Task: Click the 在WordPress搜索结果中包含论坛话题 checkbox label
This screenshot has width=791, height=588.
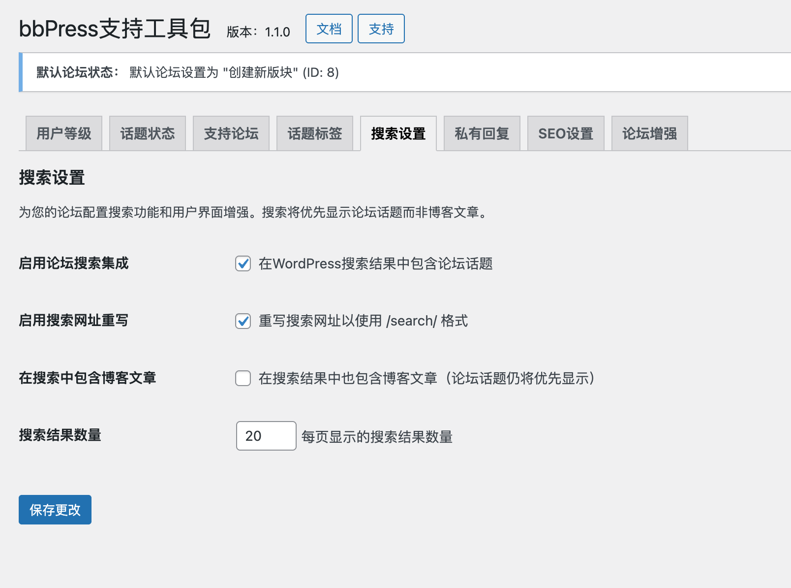Action: point(376,263)
